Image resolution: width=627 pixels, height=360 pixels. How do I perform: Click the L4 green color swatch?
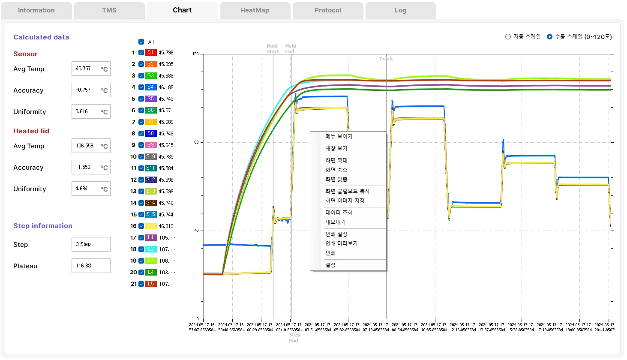151,273
